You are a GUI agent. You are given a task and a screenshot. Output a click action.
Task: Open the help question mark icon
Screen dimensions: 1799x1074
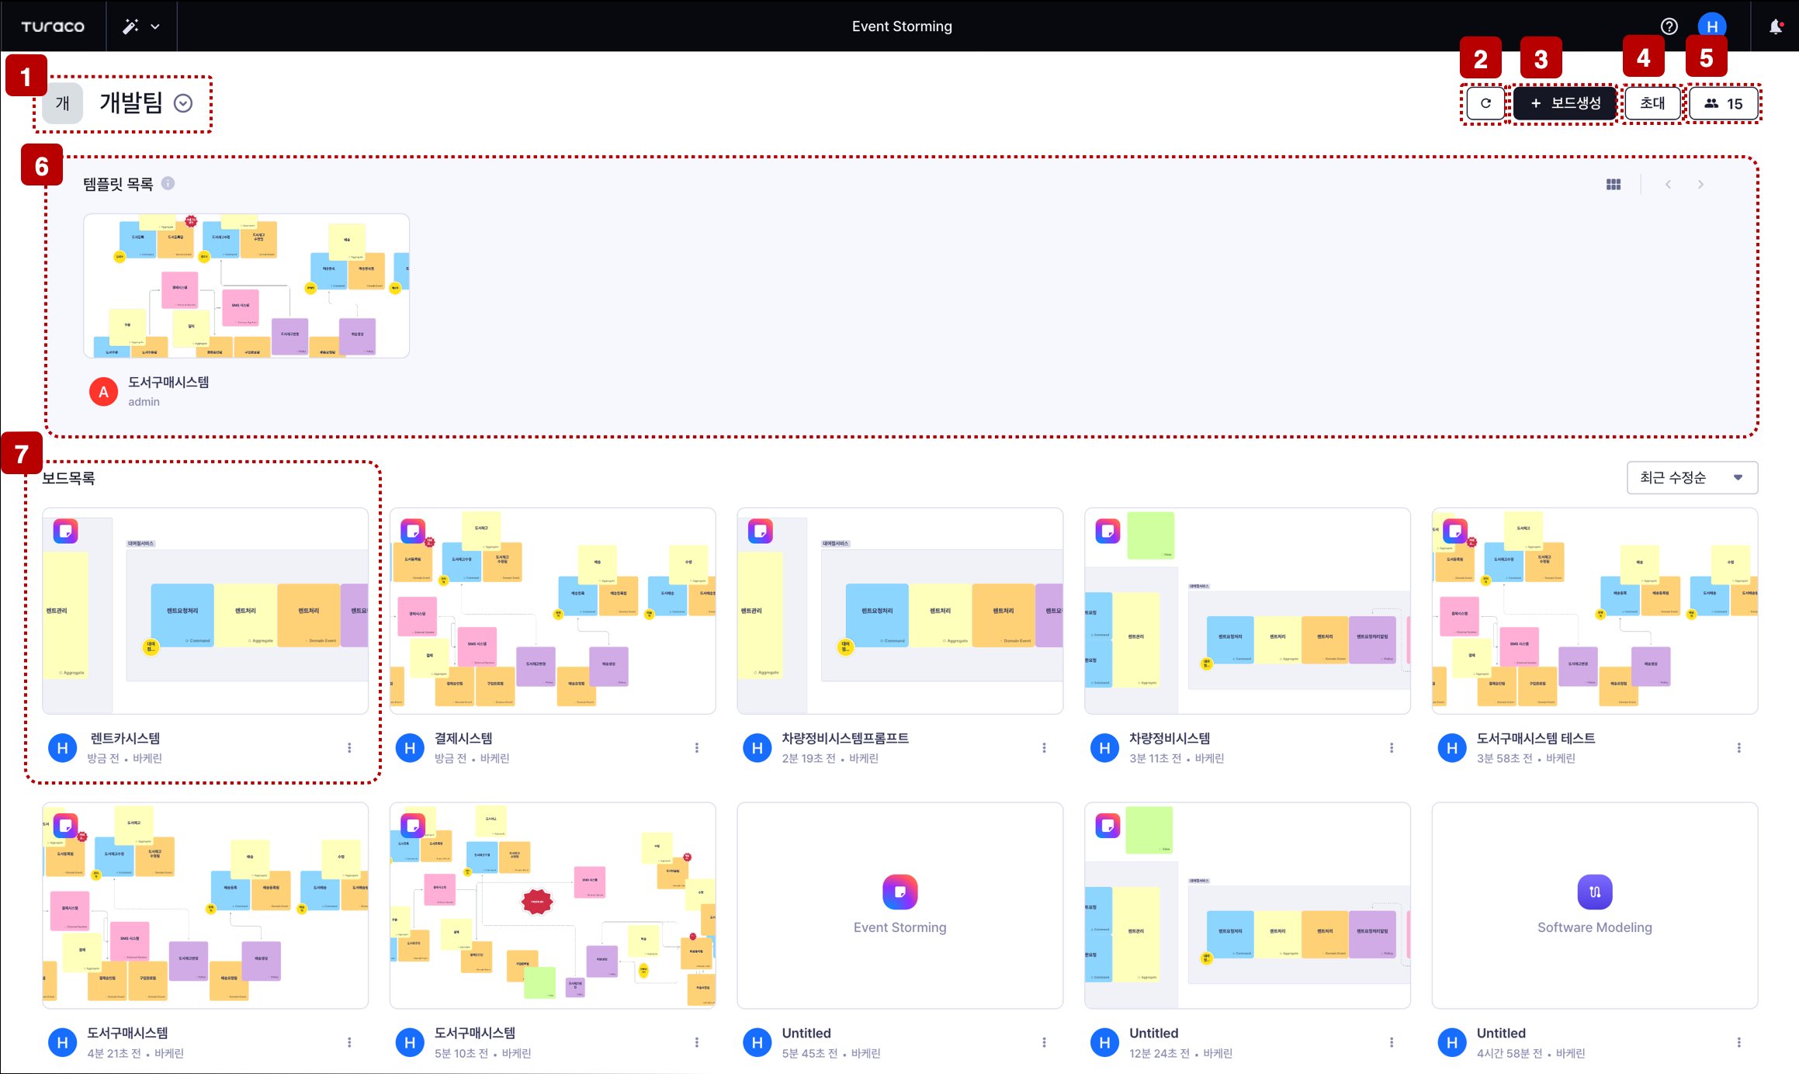[1669, 26]
